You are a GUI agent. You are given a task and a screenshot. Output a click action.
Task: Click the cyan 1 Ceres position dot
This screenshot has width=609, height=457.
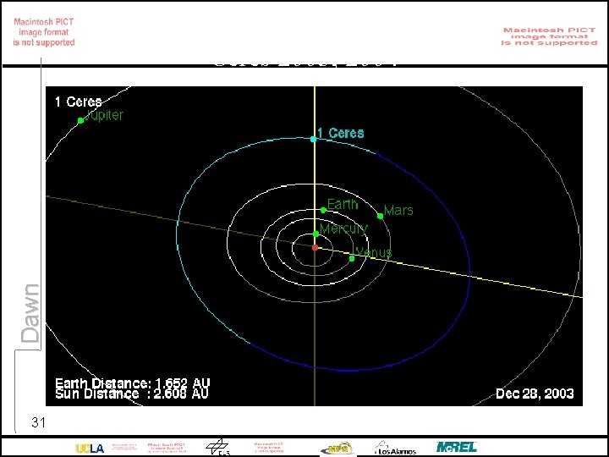coord(314,139)
